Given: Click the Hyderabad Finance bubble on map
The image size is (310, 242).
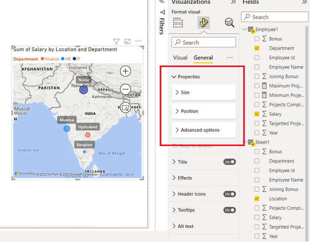Looking at the screenshot, I should [88, 135].
